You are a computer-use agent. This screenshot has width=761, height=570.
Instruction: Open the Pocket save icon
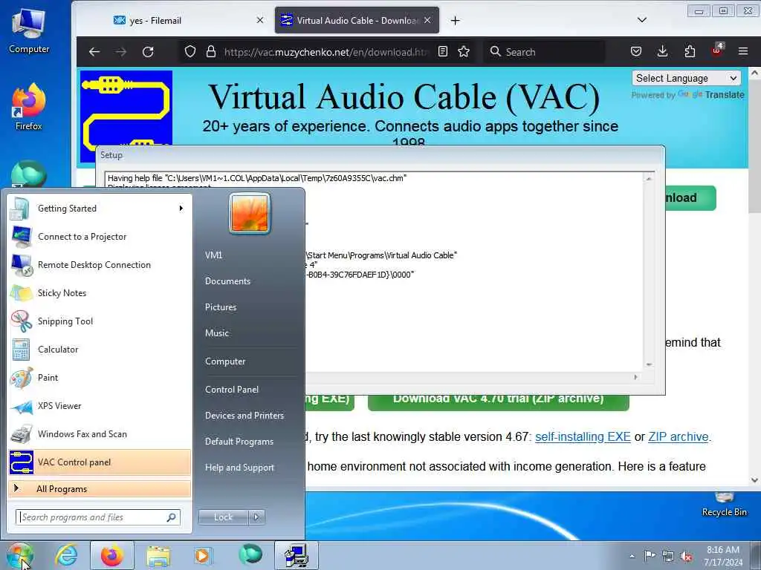click(x=636, y=51)
